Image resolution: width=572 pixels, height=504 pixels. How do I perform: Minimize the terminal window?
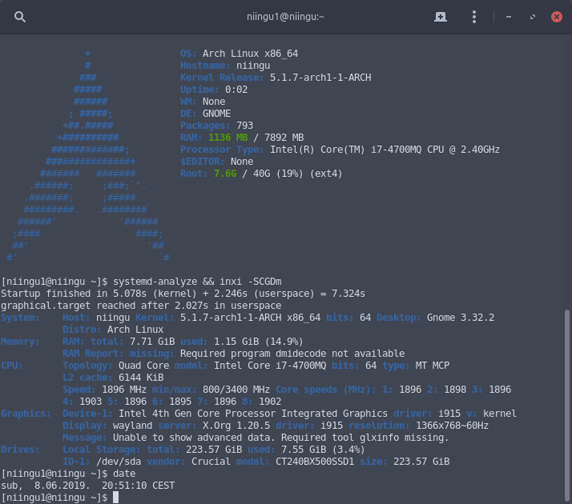(509, 17)
